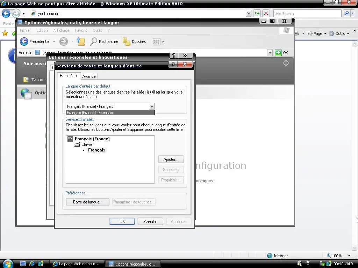Click the IE address field youtube:con
Screen dimensions: 358x268
pos(138,14)
